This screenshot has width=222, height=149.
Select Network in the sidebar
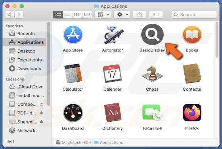click(24, 130)
